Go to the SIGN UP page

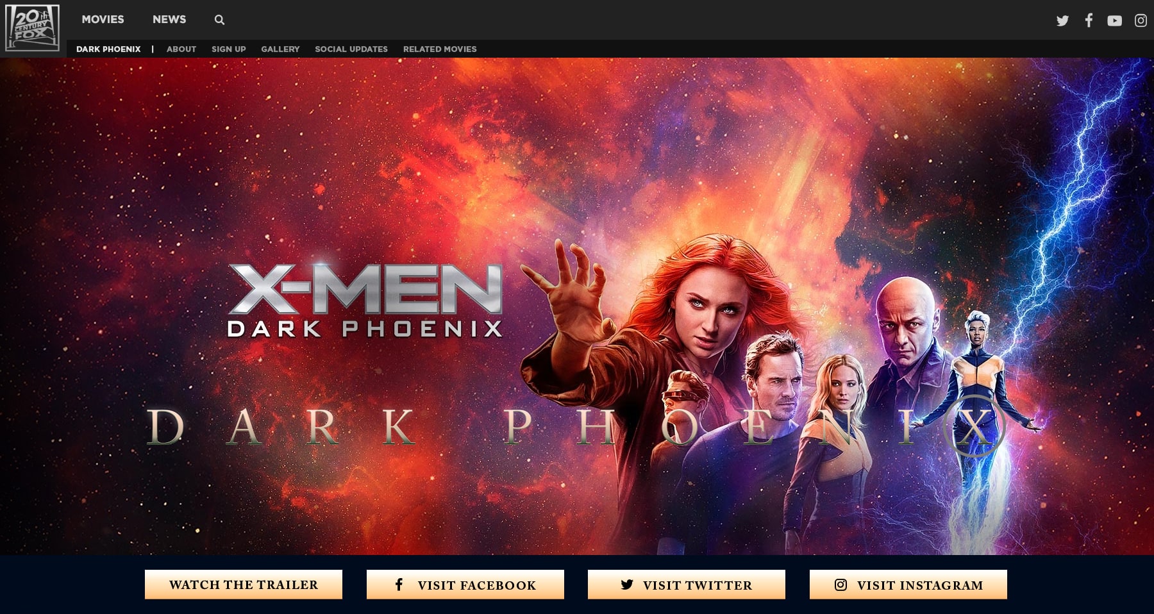pyautogui.click(x=228, y=49)
